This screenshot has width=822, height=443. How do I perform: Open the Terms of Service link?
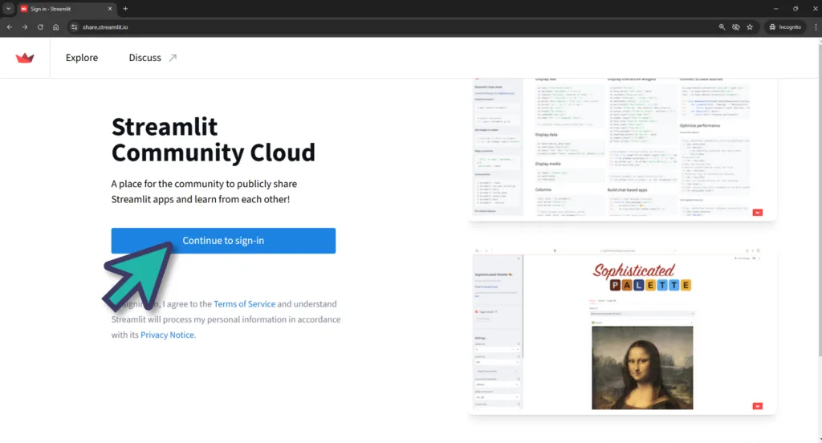[x=244, y=304]
